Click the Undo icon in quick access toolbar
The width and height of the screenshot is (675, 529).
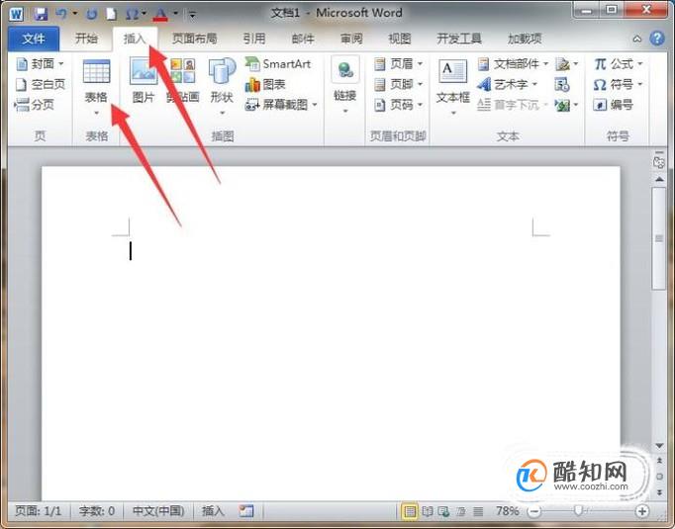point(60,14)
